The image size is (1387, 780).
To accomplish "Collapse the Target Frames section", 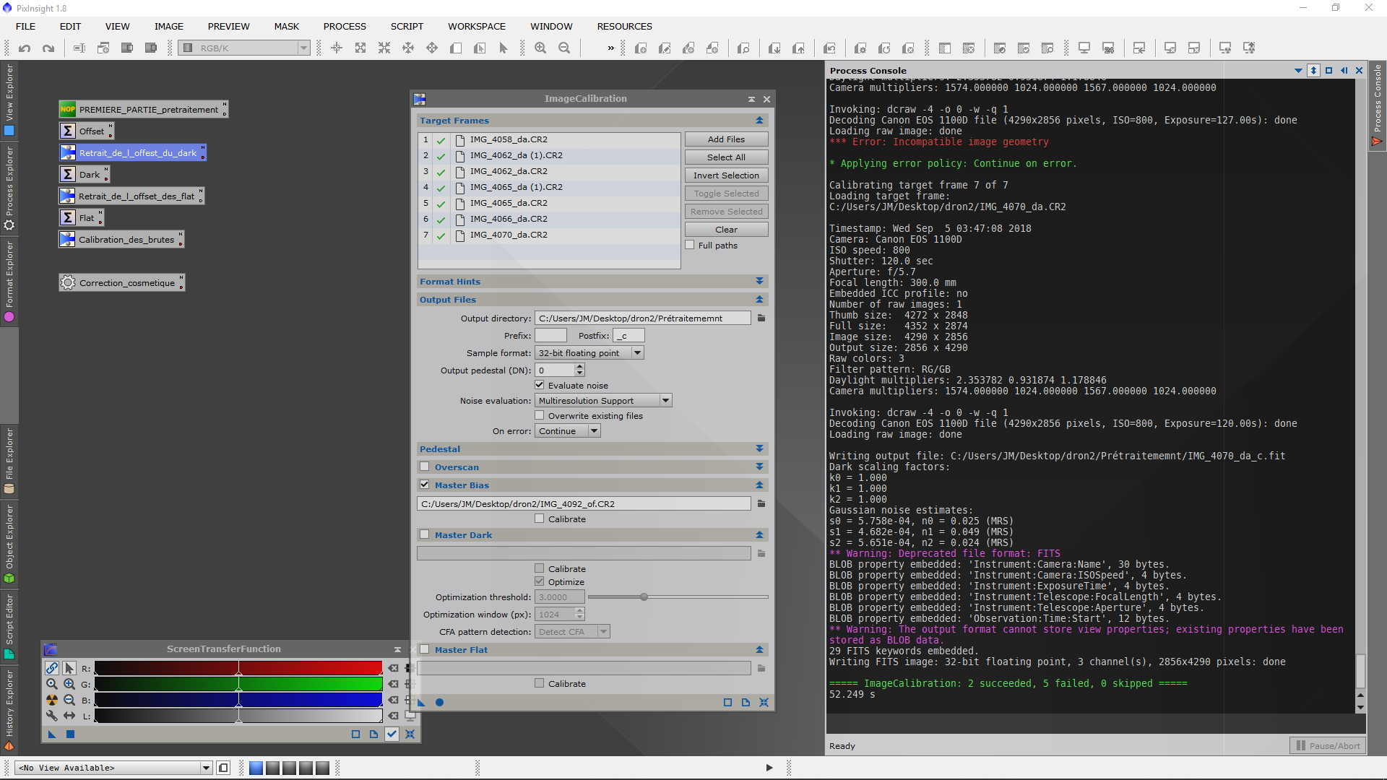I will (x=759, y=120).
